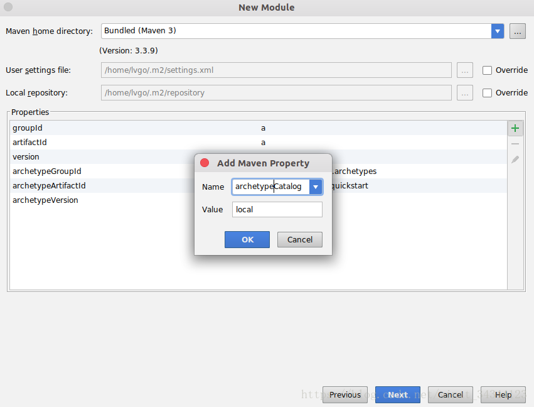Remove the selected Maven property
Viewport: 534px width, 407px height.
coord(515,143)
